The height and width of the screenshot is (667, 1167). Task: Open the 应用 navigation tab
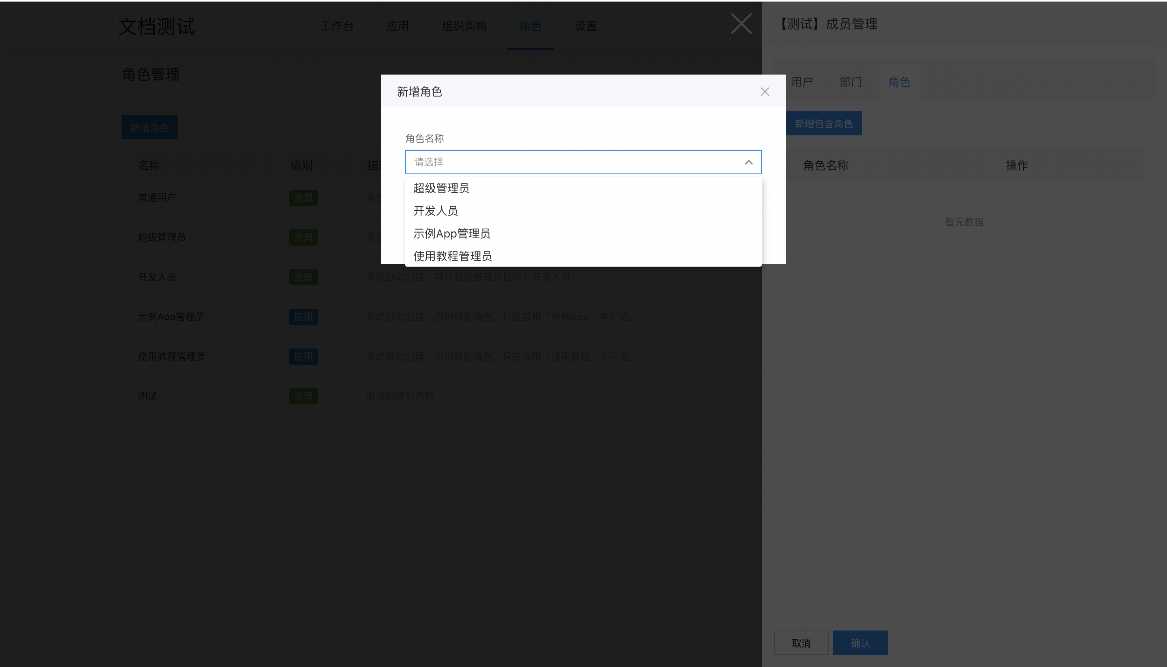(398, 26)
